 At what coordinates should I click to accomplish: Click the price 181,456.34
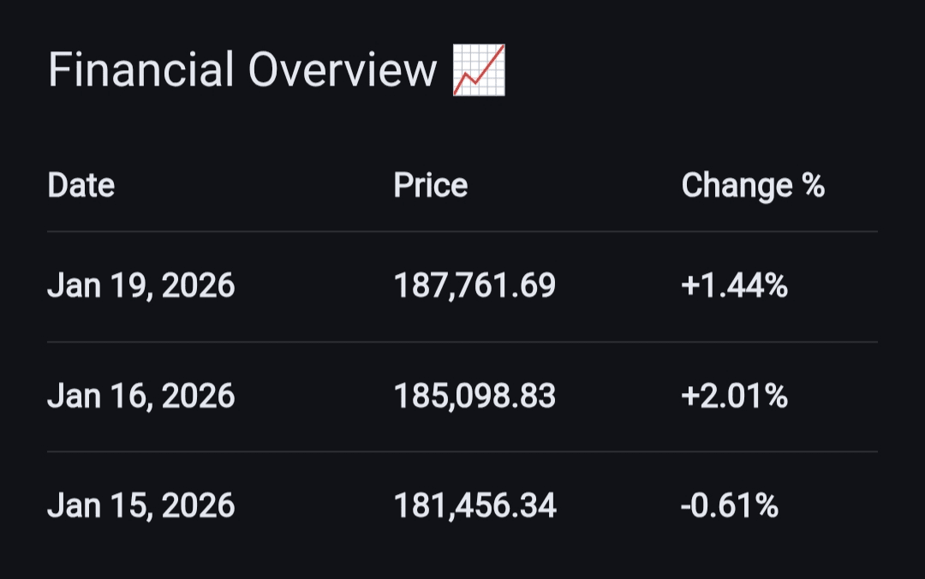pos(474,505)
